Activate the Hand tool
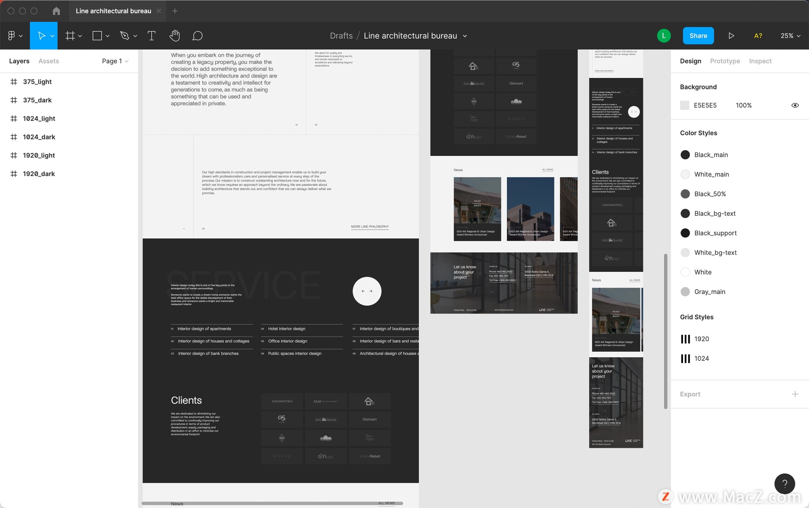 [x=174, y=36]
